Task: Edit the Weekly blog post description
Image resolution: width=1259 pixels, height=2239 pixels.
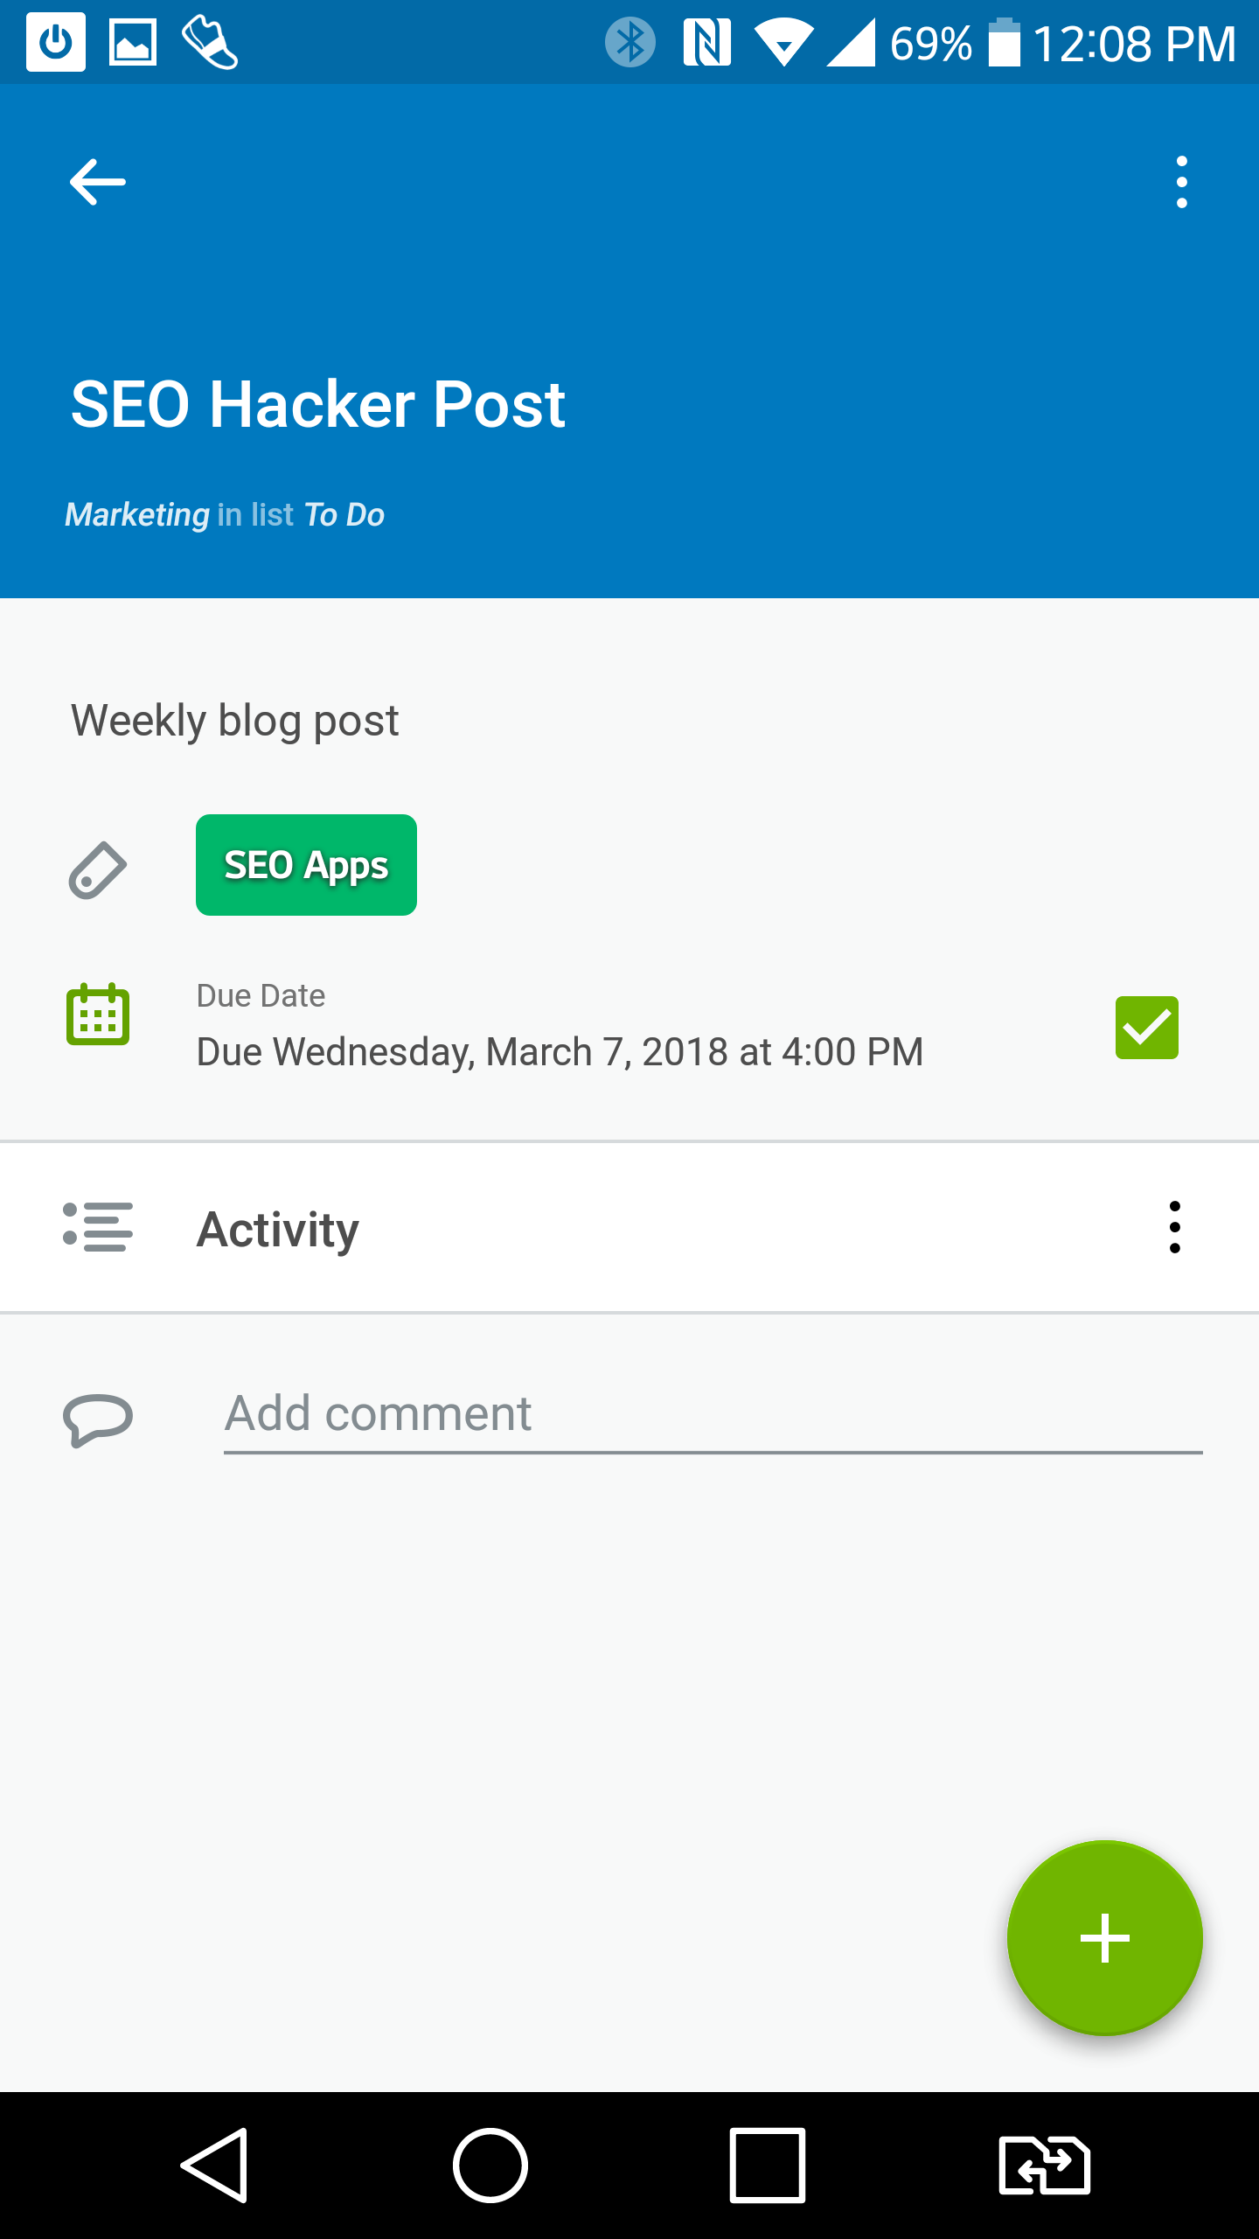Action: pos(235,721)
